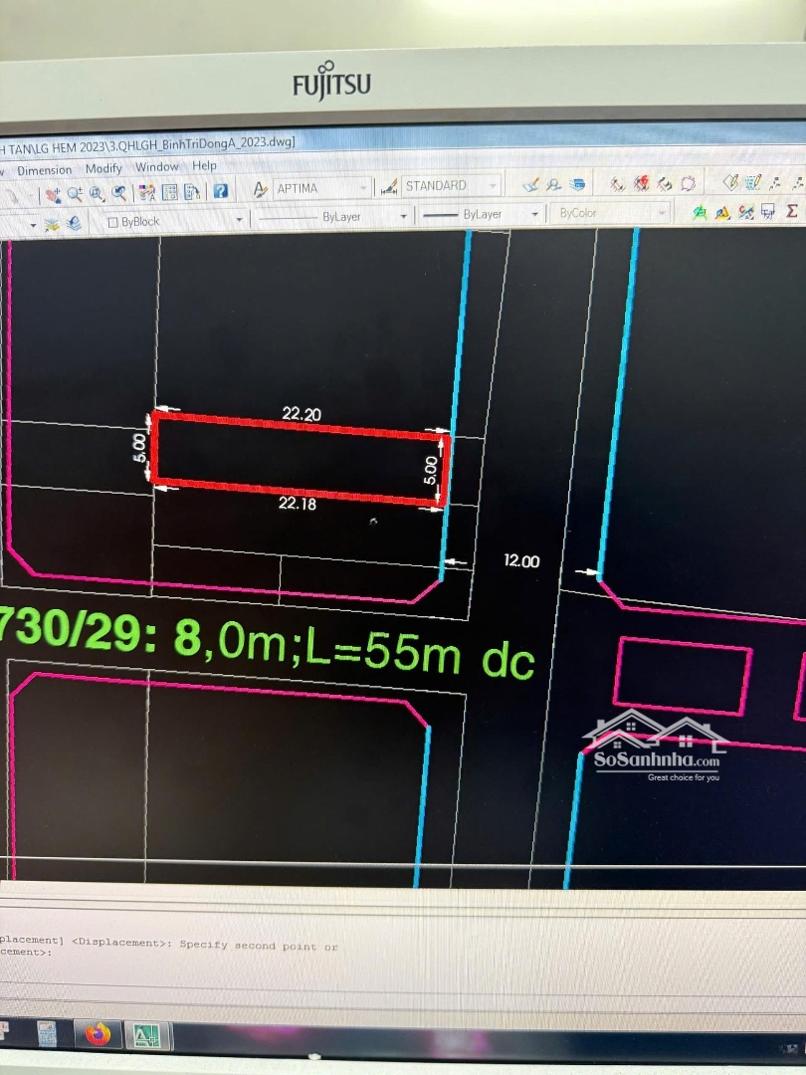Click the Zoom Previous icon

click(119, 193)
